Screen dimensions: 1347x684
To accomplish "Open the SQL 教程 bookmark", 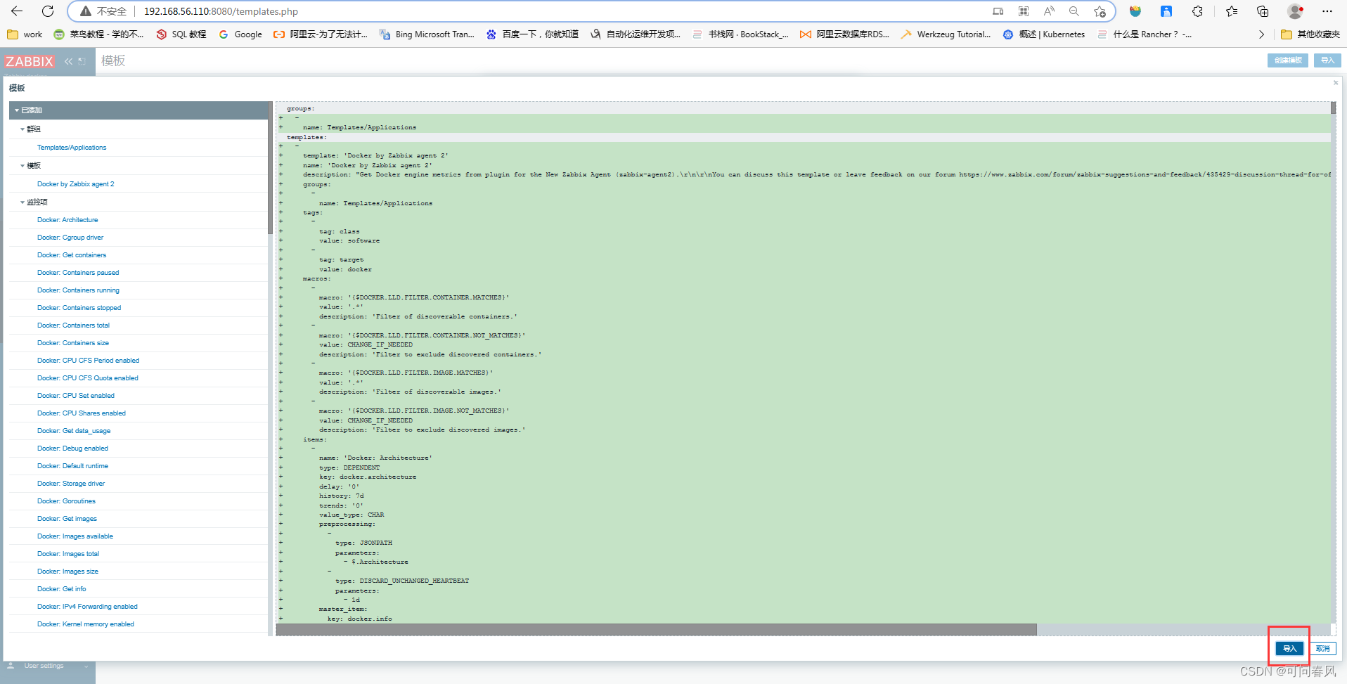I will pyautogui.click(x=181, y=34).
